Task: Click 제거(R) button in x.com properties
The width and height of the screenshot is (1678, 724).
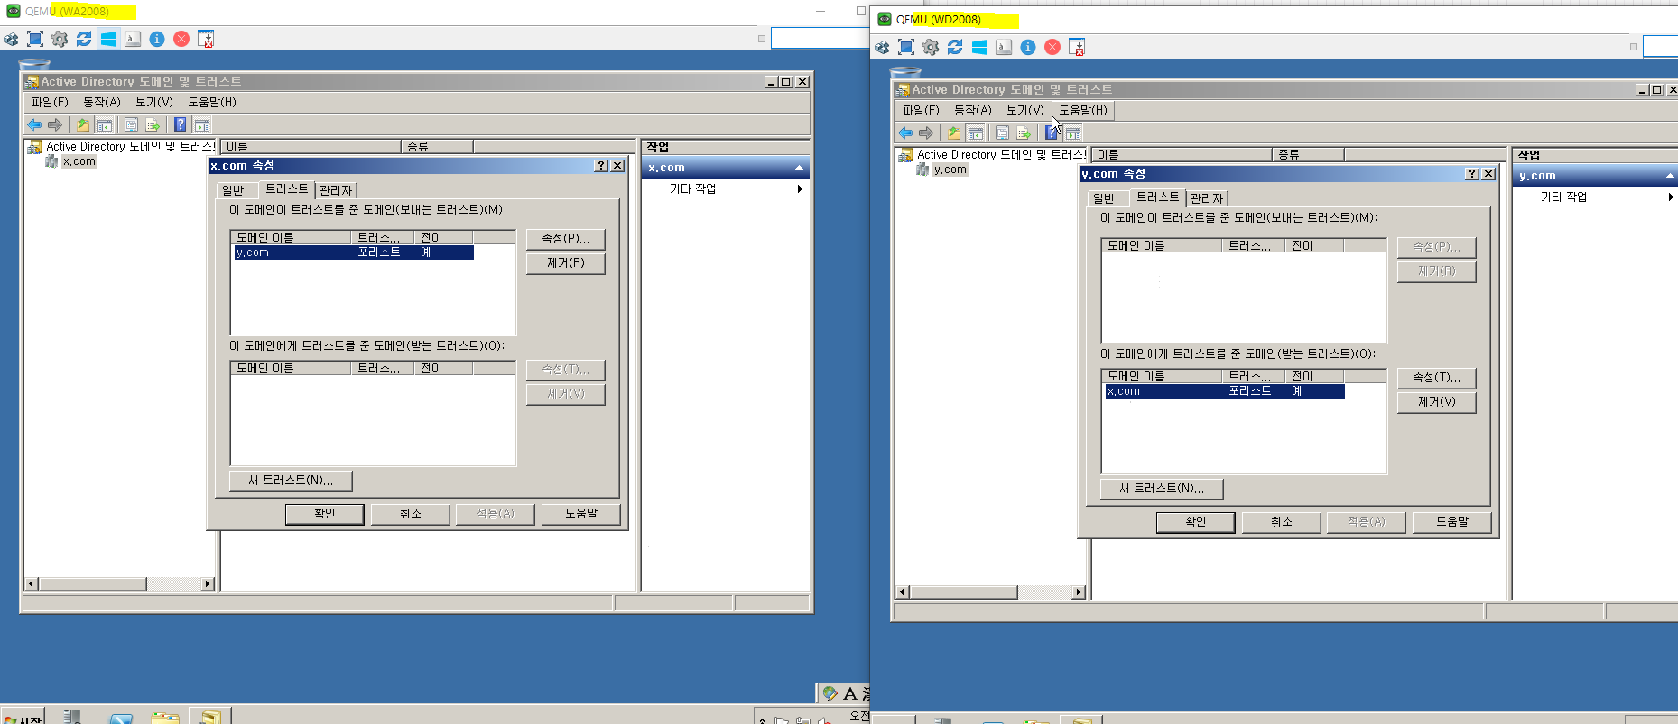Action: click(x=565, y=263)
